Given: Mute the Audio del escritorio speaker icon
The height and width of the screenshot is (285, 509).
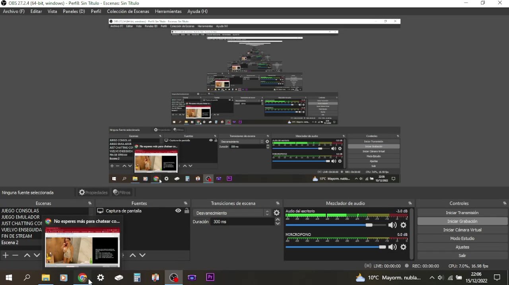Looking at the screenshot, I should coord(392,225).
